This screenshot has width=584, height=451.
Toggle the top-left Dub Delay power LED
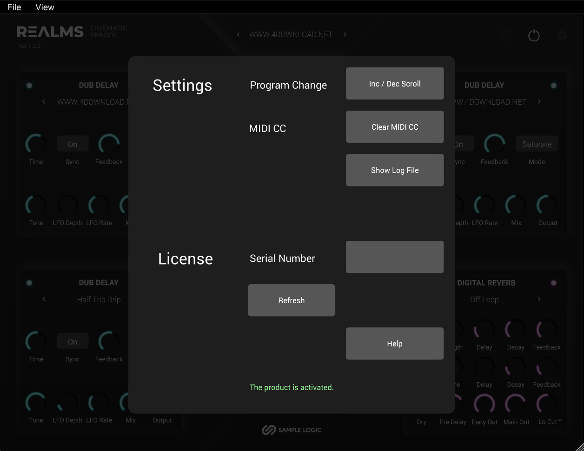point(29,86)
